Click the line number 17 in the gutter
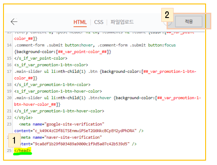 [x=9, y=72]
